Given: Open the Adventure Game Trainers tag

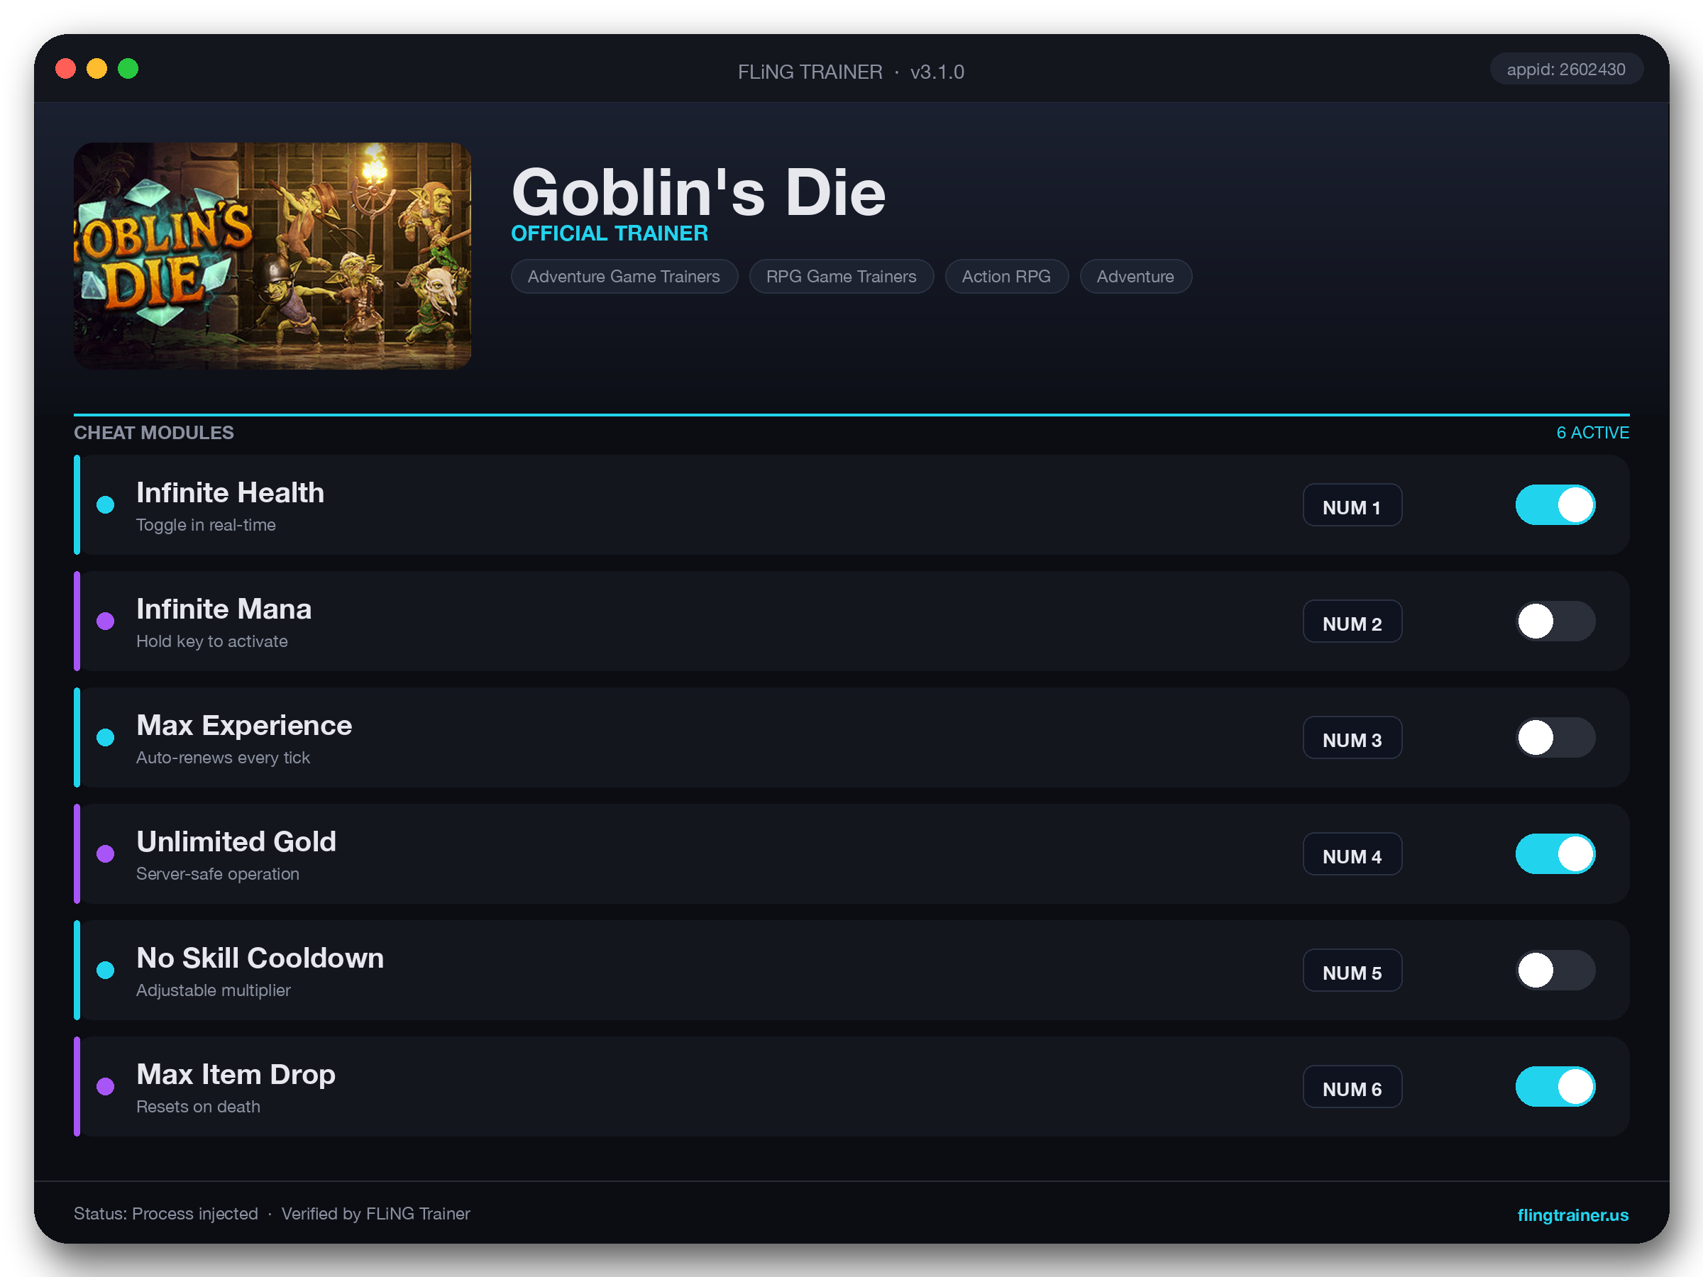Looking at the screenshot, I should coord(624,277).
